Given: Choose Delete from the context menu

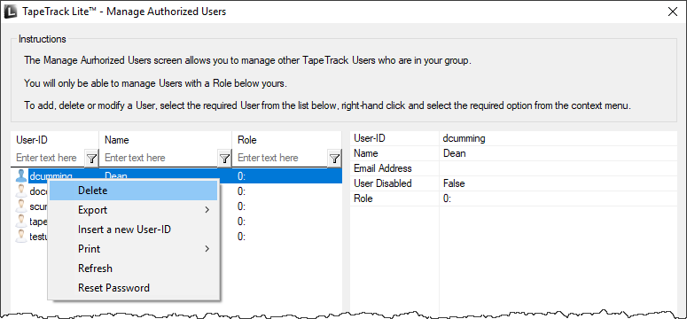Looking at the screenshot, I should point(133,191).
